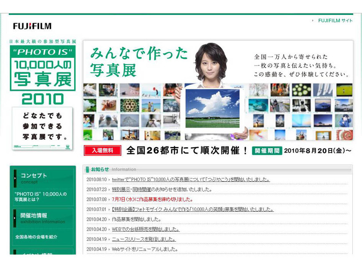The height and width of the screenshot is (268, 362).
Task: Open the FUJIFILM サイト link
Action: tap(335, 21)
